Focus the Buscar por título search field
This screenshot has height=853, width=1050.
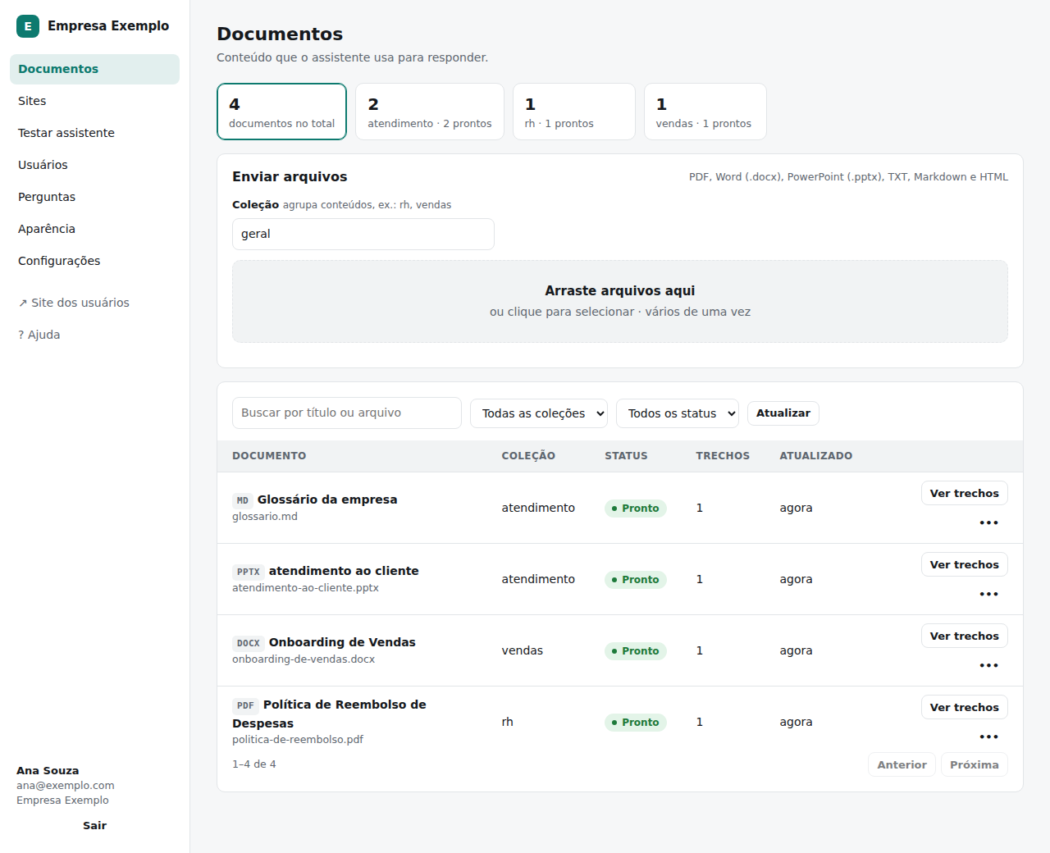point(347,413)
